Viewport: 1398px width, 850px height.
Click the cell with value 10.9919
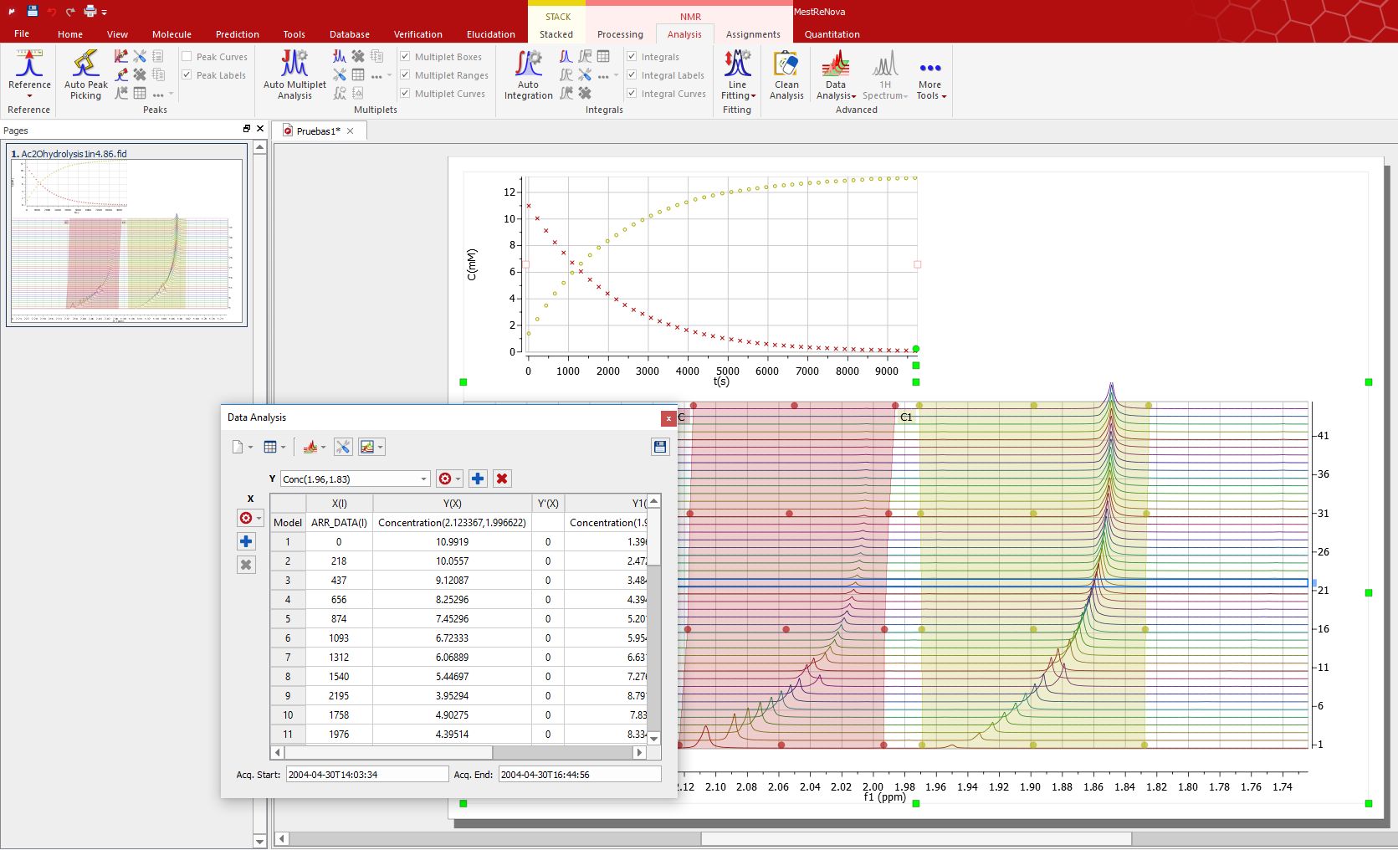(x=452, y=541)
